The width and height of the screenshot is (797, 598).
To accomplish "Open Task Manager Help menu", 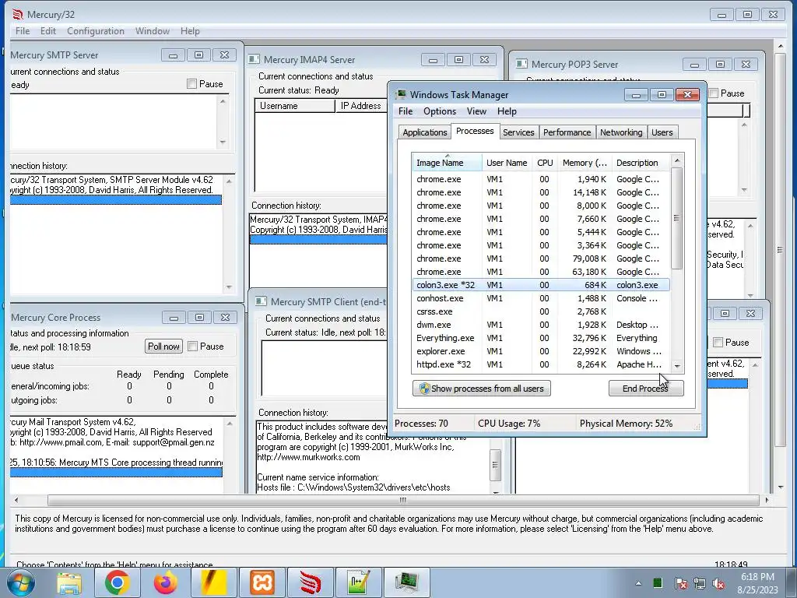I will click(507, 111).
